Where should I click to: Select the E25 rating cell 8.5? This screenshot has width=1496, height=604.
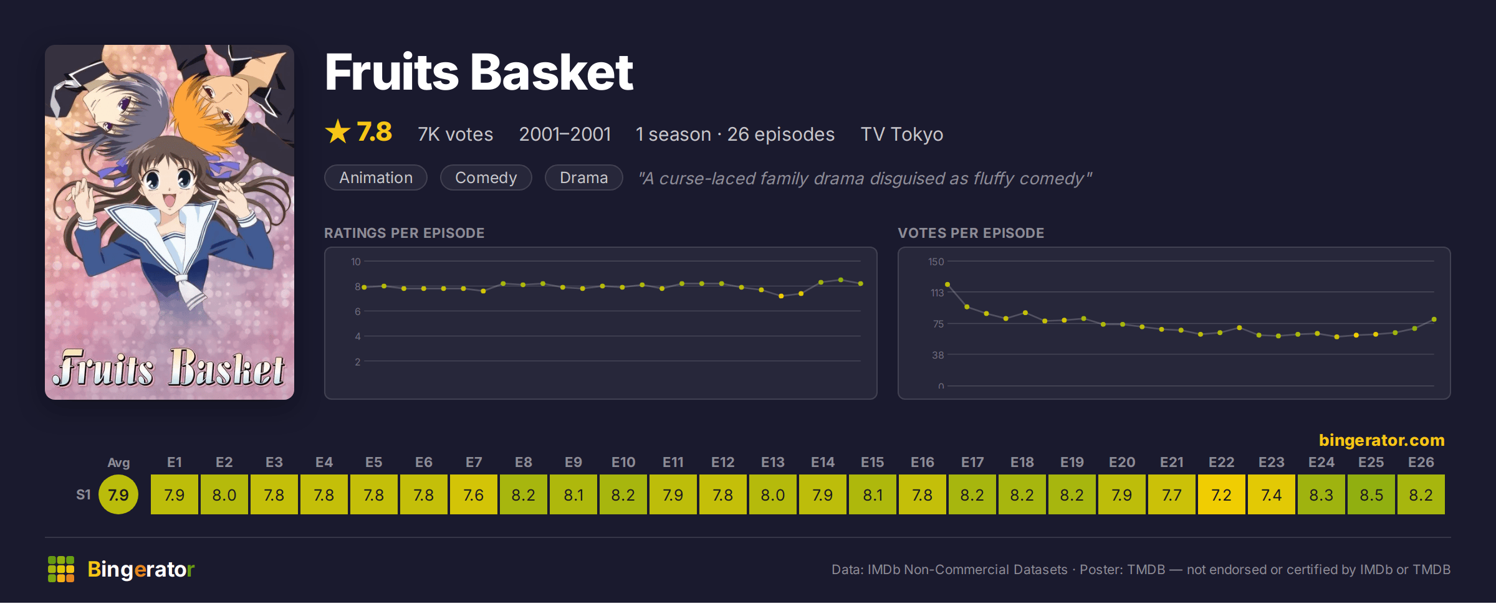(1371, 494)
